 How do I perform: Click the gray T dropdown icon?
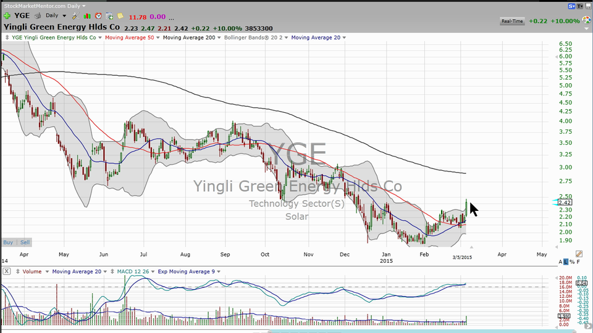pos(580,6)
